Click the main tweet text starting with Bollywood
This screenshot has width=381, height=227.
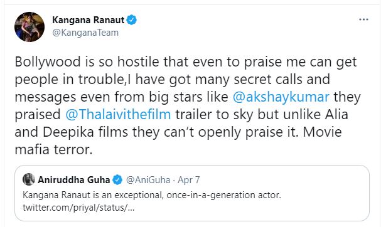coord(188,105)
